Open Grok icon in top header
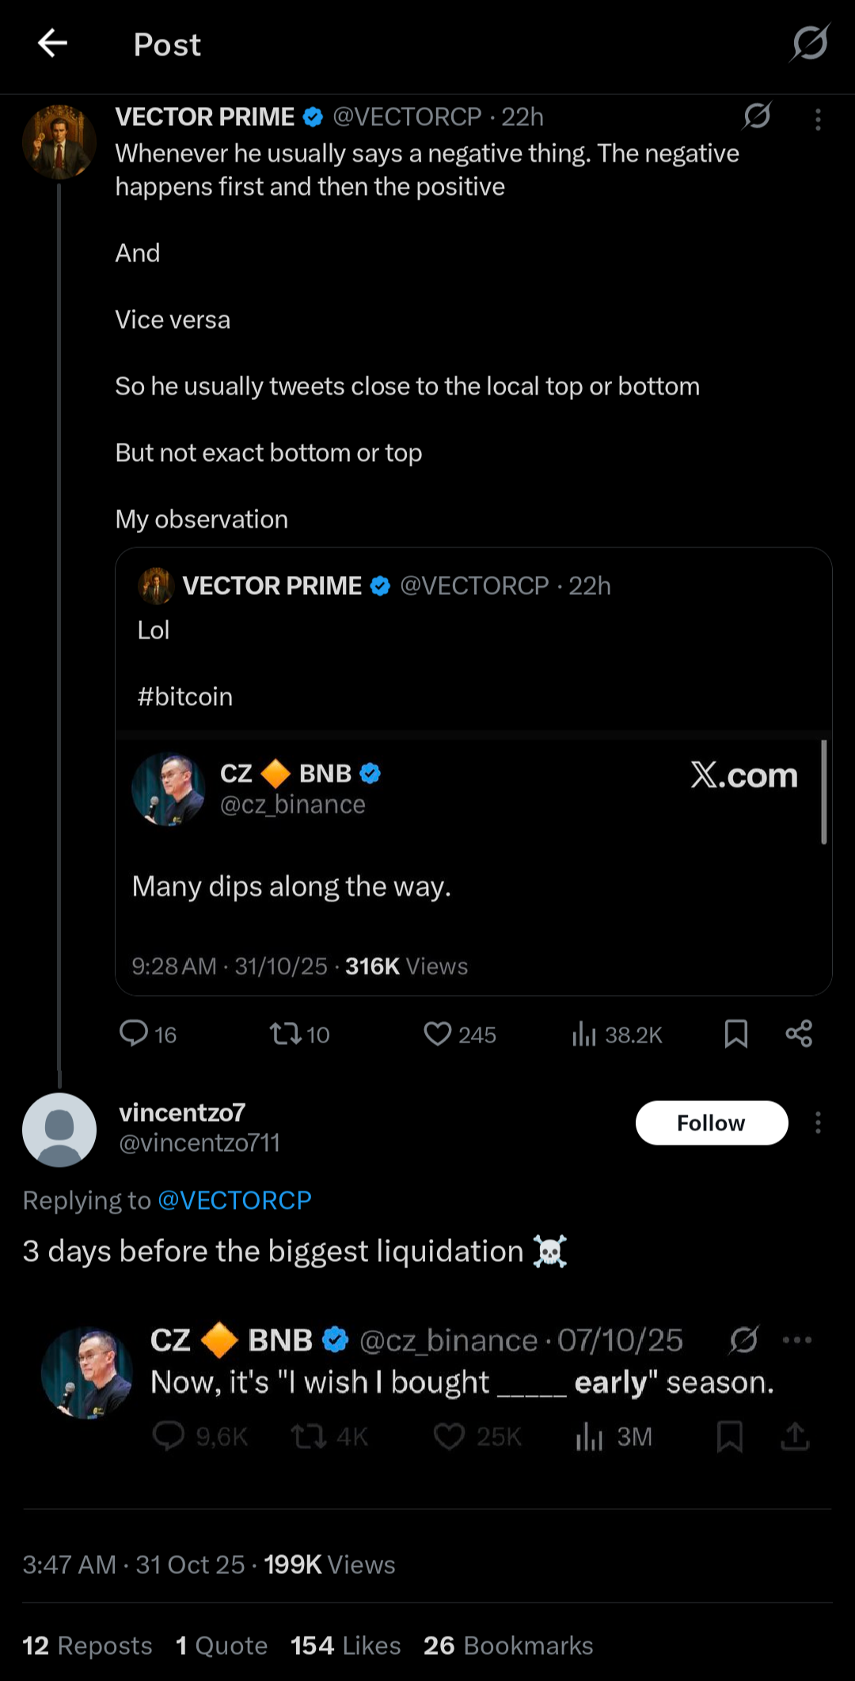The width and height of the screenshot is (855, 1681). (810, 43)
